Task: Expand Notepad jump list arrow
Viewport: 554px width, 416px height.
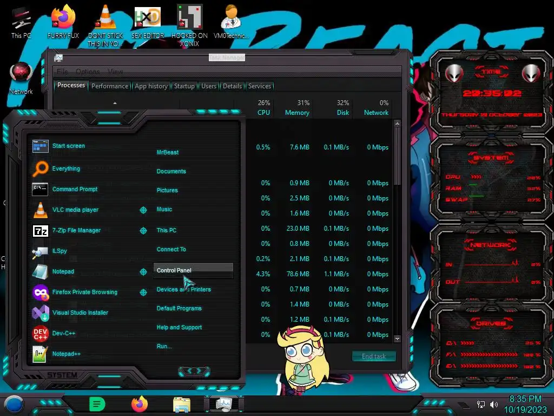Action: 143,272
